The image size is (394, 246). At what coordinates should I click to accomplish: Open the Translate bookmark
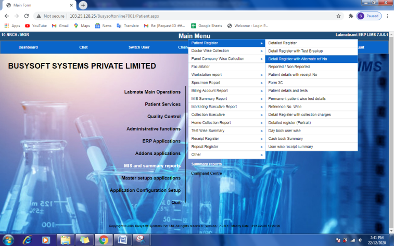click(x=128, y=25)
